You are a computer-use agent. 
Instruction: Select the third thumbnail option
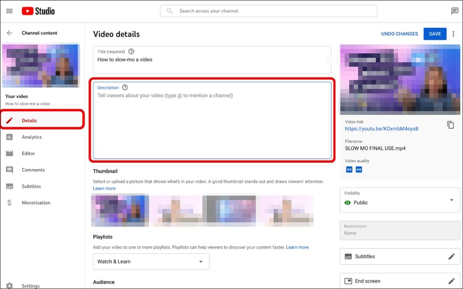[x=230, y=210]
